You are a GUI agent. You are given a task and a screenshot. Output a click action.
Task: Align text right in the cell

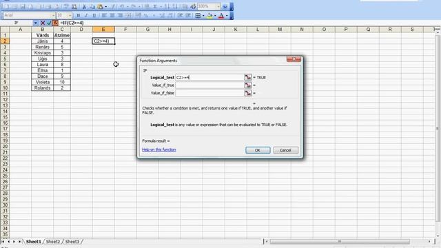pos(120,15)
